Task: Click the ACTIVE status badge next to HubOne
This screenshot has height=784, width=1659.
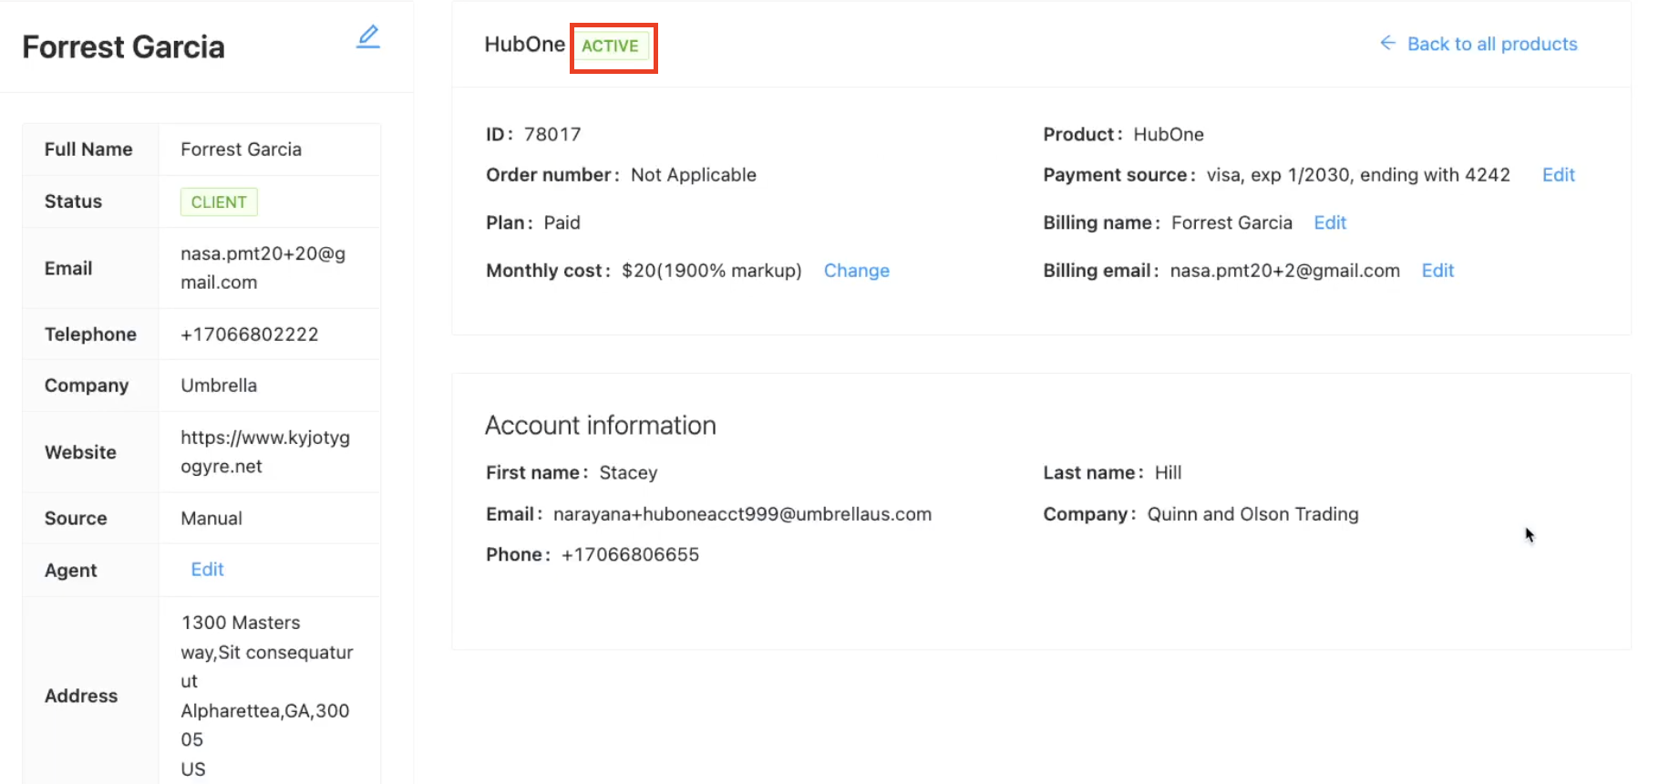Action: point(611,46)
